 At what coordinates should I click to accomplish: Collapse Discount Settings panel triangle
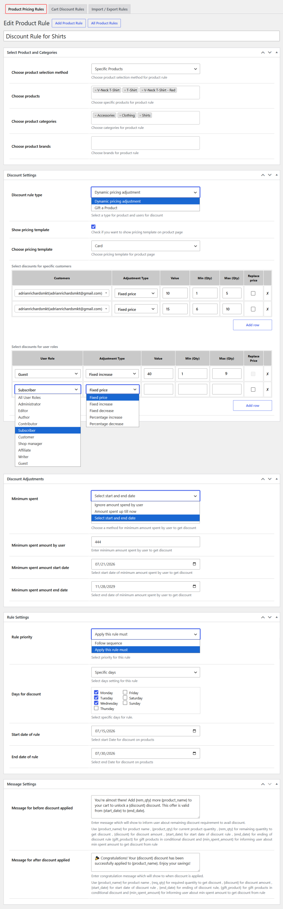click(x=277, y=175)
